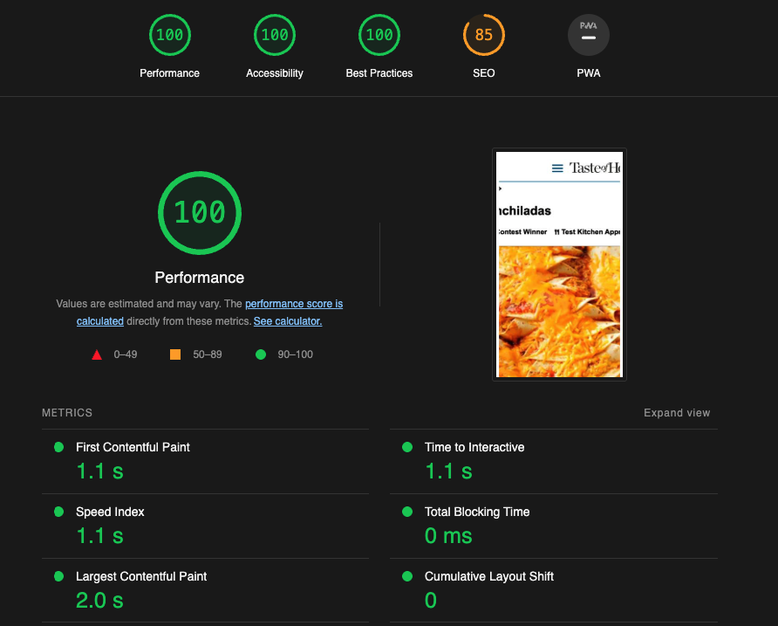The image size is (778, 626).
Task: Click the 1.1 s Speed Index value
Action: click(x=99, y=535)
